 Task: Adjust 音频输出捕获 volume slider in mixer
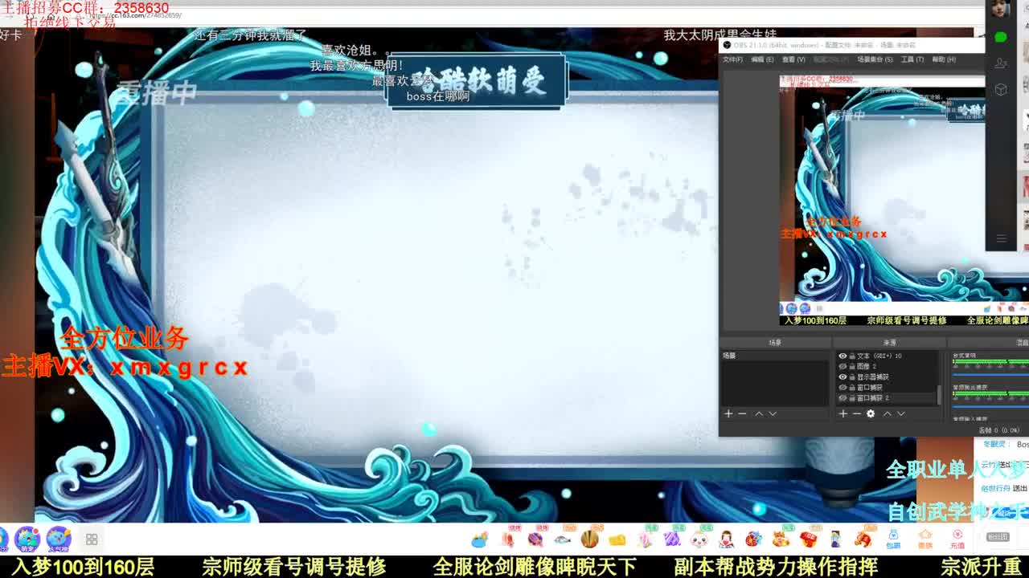tap(990, 406)
